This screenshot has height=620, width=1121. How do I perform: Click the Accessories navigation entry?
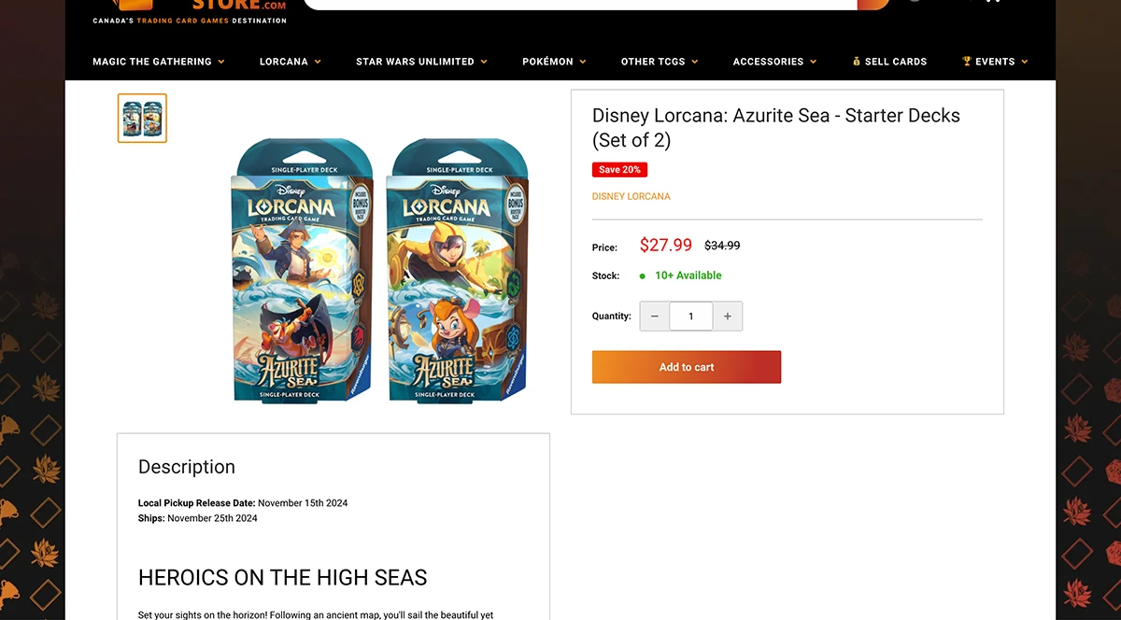[769, 61]
